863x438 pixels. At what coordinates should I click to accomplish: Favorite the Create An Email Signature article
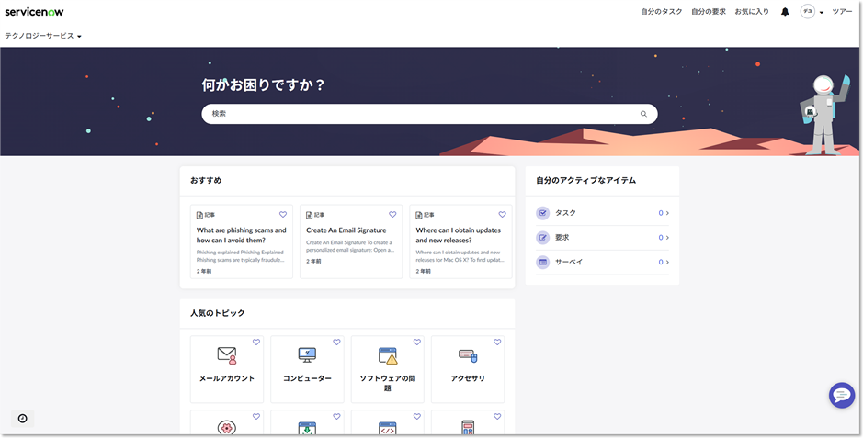392,214
